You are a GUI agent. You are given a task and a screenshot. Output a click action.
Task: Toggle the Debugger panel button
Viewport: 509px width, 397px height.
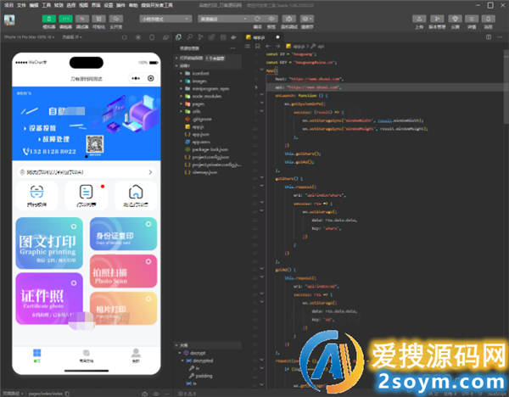point(82,18)
